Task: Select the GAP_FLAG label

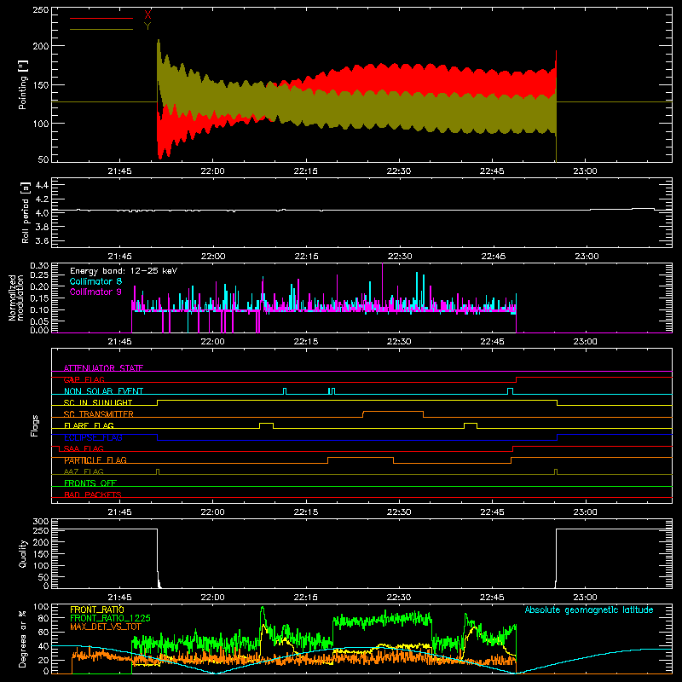Action: pyautogui.click(x=84, y=379)
